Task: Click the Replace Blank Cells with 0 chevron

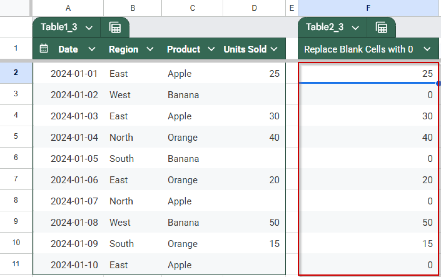Action: [x=428, y=49]
